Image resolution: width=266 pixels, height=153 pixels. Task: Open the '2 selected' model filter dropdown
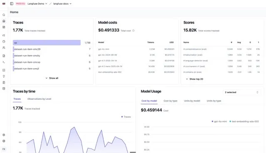241,92
